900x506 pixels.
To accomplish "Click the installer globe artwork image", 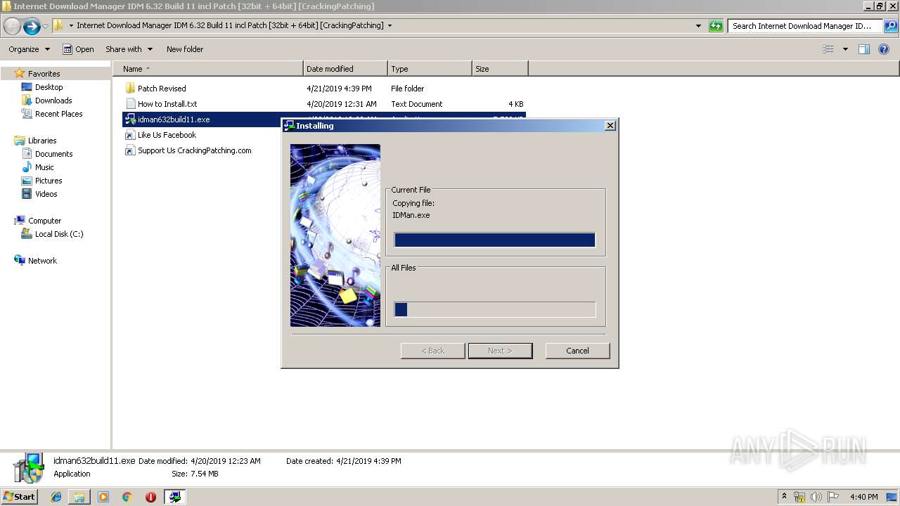I will 335,235.
